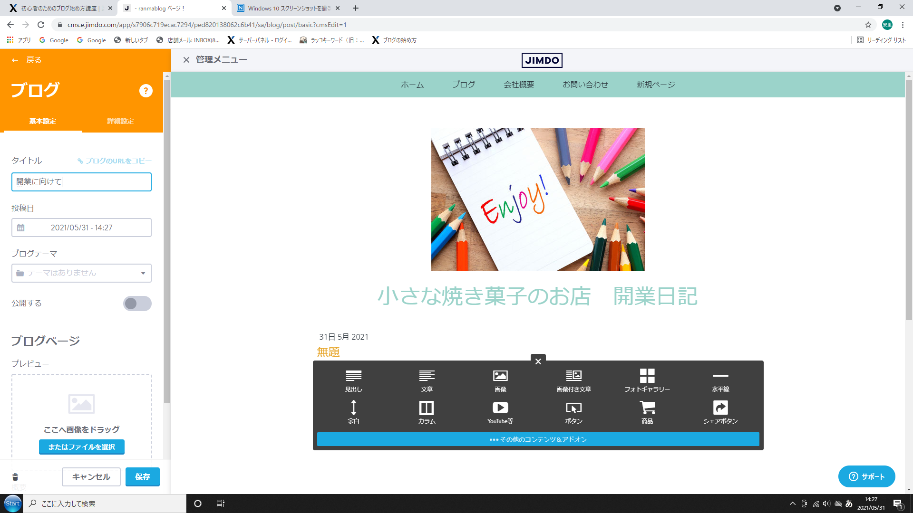Add a フォトギャラリー photo gallery
Screen dimensions: 913x513
click(x=647, y=380)
